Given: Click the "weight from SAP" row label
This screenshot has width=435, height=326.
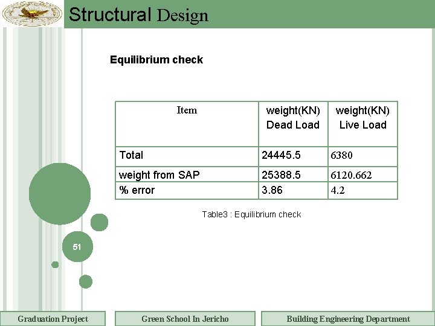Looking at the screenshot, I should click(x=159, y=175).
